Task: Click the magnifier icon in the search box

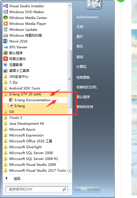Action: [x=64, y=189]
